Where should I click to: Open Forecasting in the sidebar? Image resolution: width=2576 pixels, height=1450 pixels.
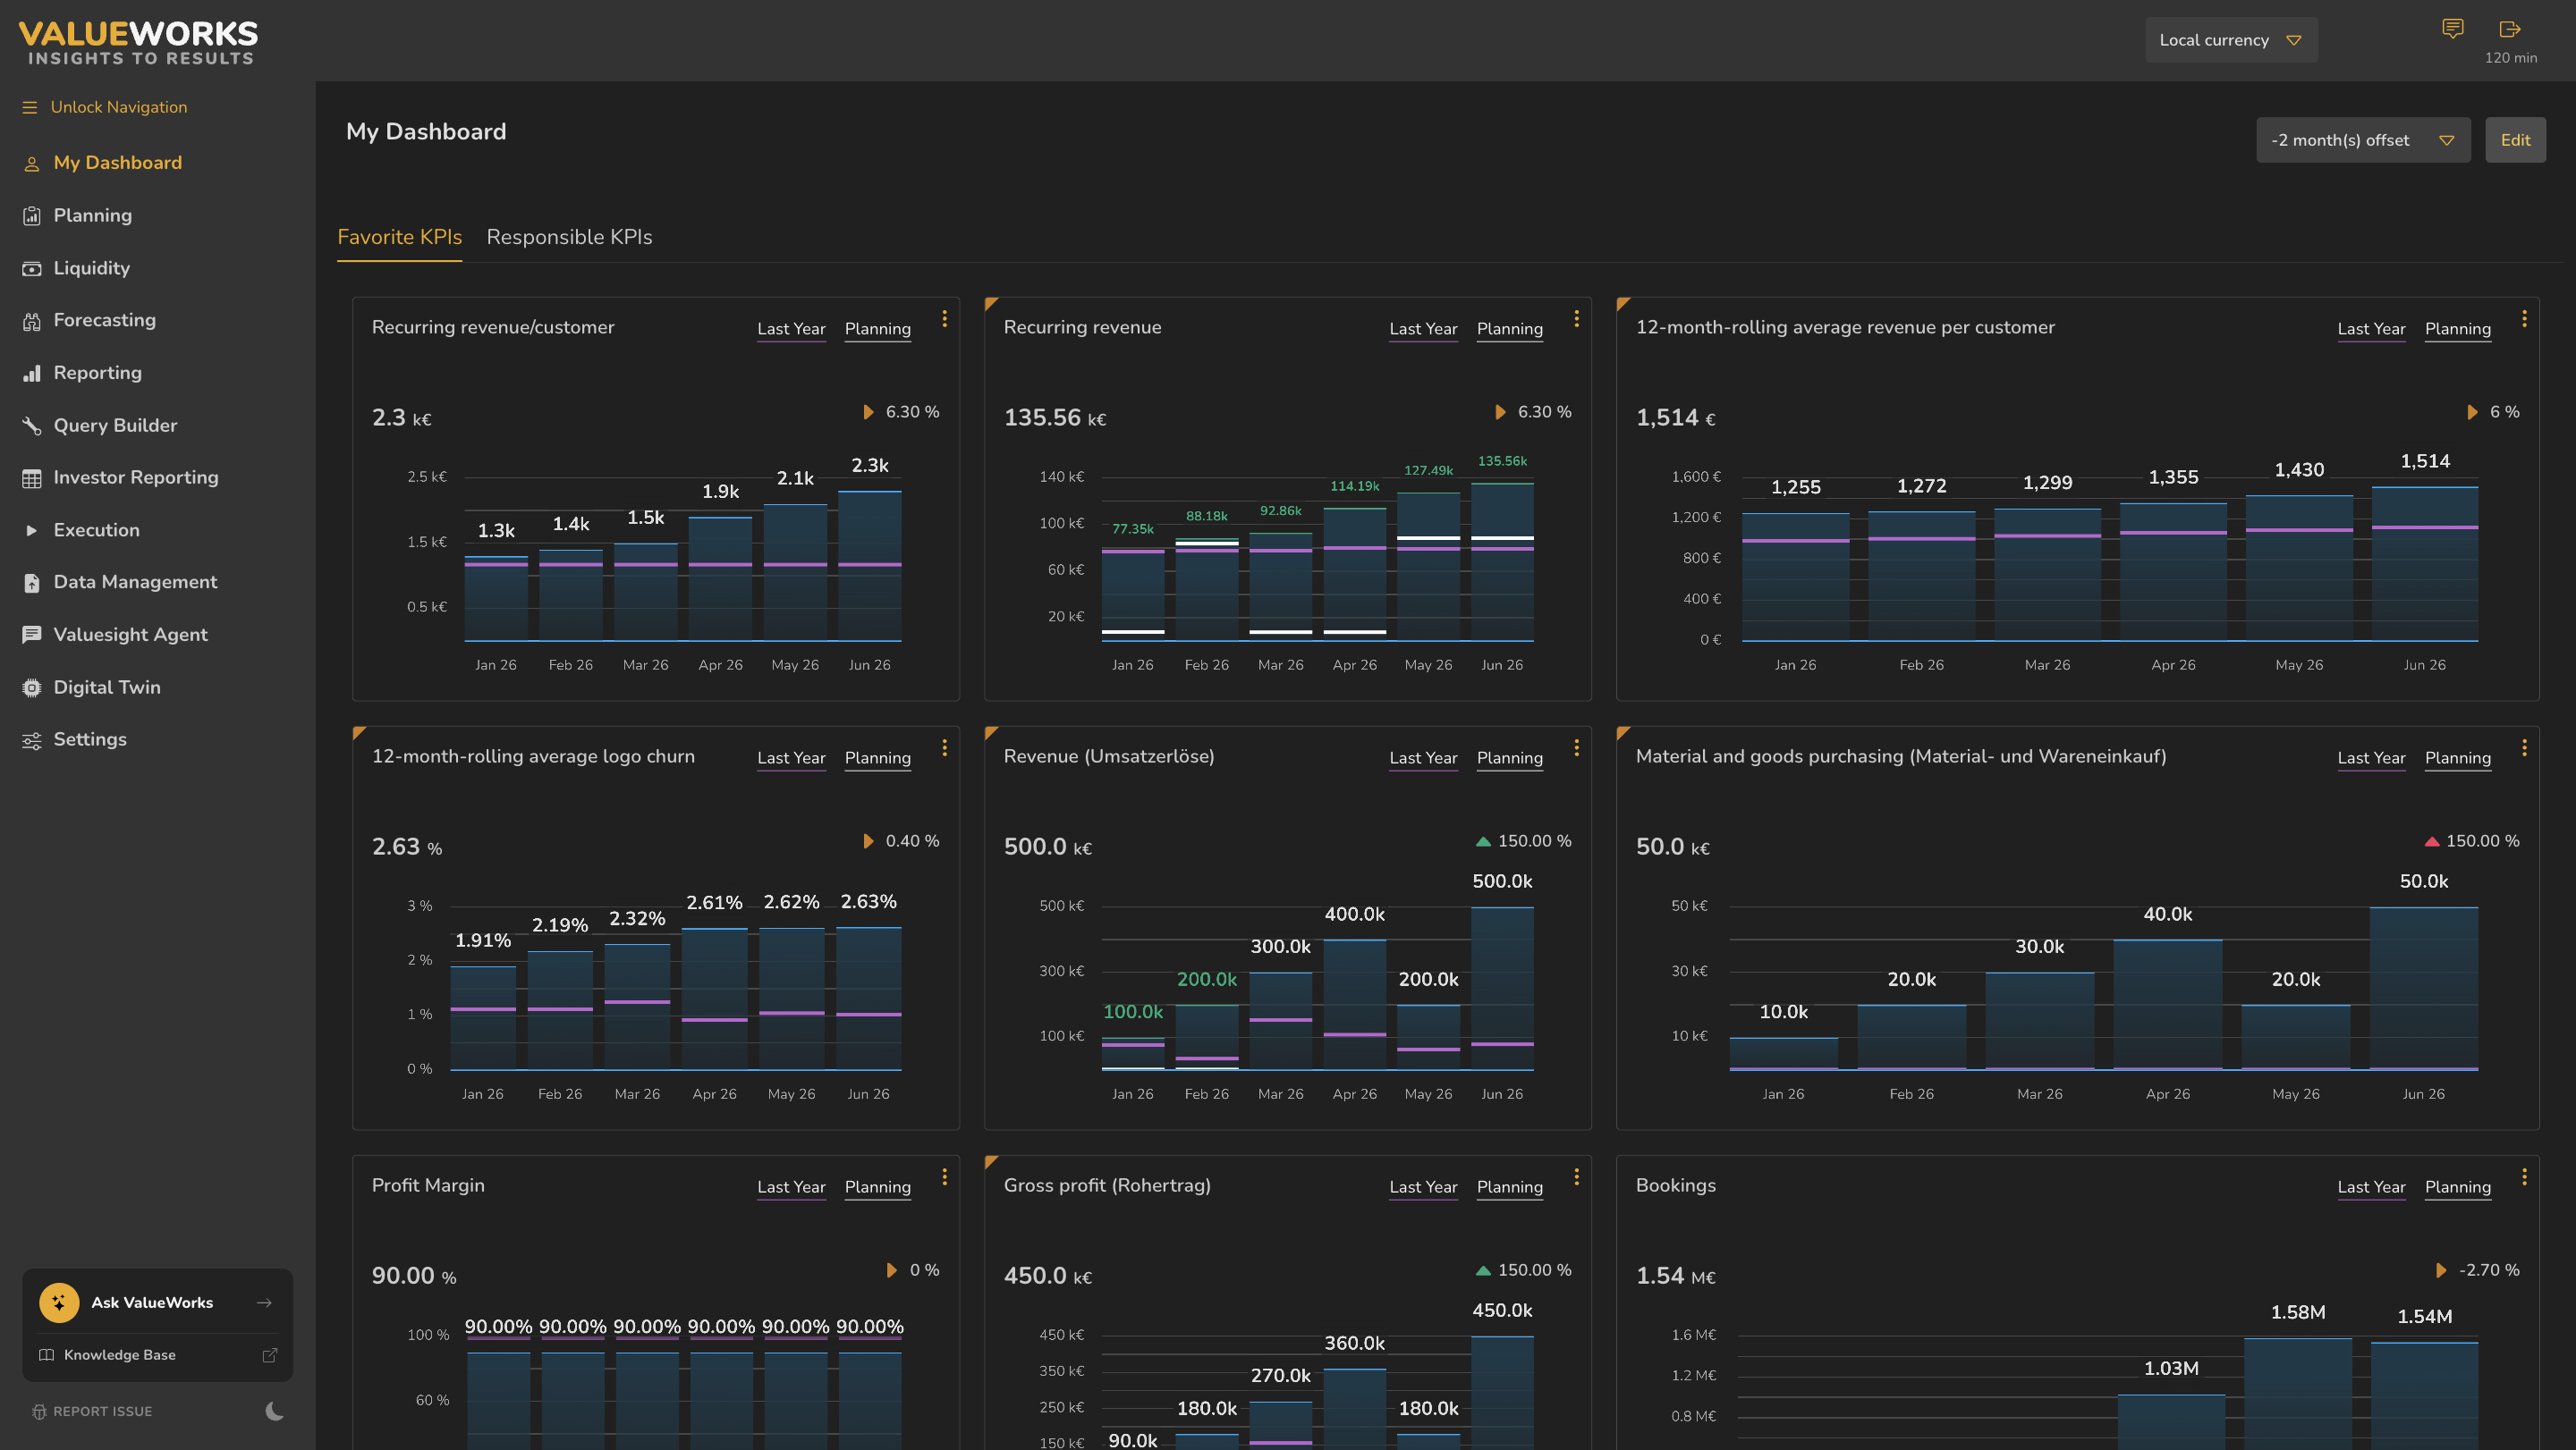(x=104, y=321)
